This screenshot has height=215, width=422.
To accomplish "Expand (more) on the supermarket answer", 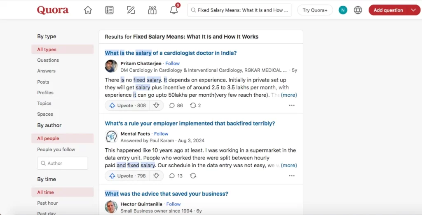I will pyautogui.click(x=289, y=165).
